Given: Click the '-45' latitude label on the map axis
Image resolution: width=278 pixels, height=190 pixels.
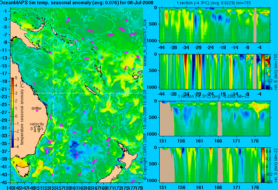Looking at the screenshot, I should tap(4, 182).
